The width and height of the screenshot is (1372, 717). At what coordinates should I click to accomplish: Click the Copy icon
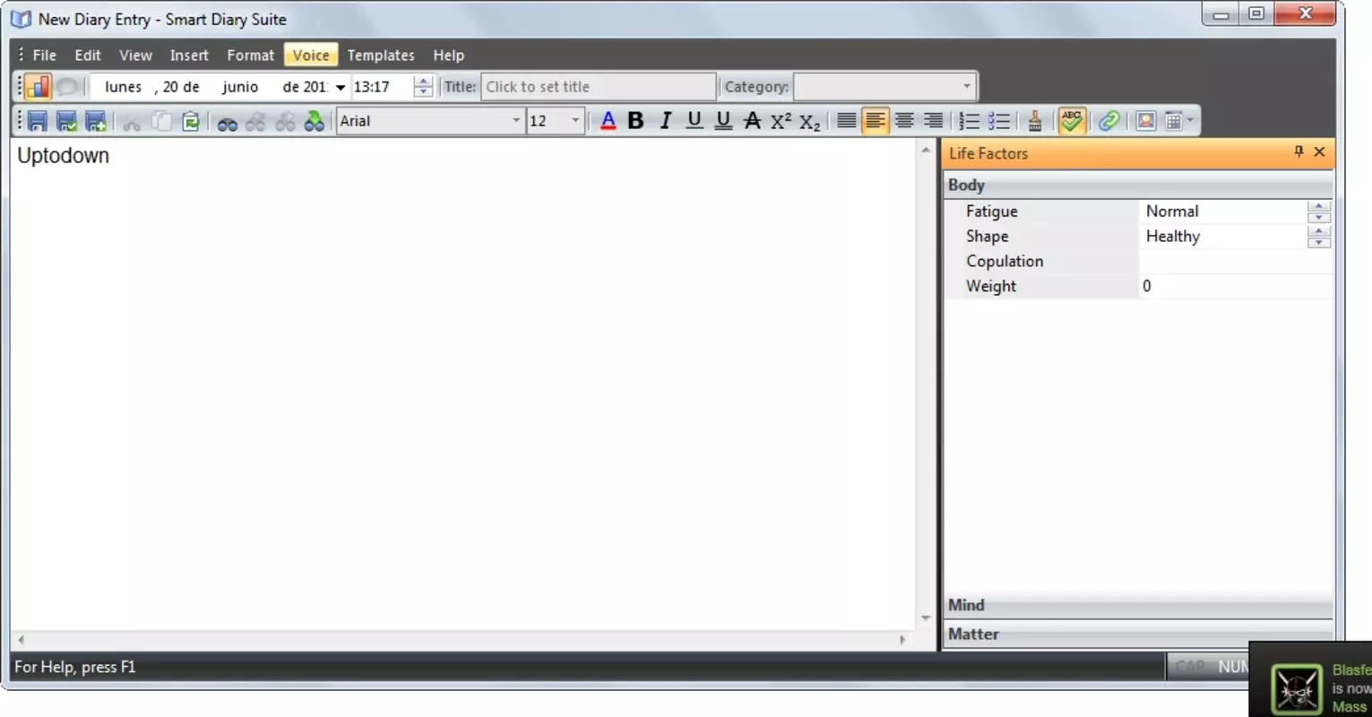point(161,121)
